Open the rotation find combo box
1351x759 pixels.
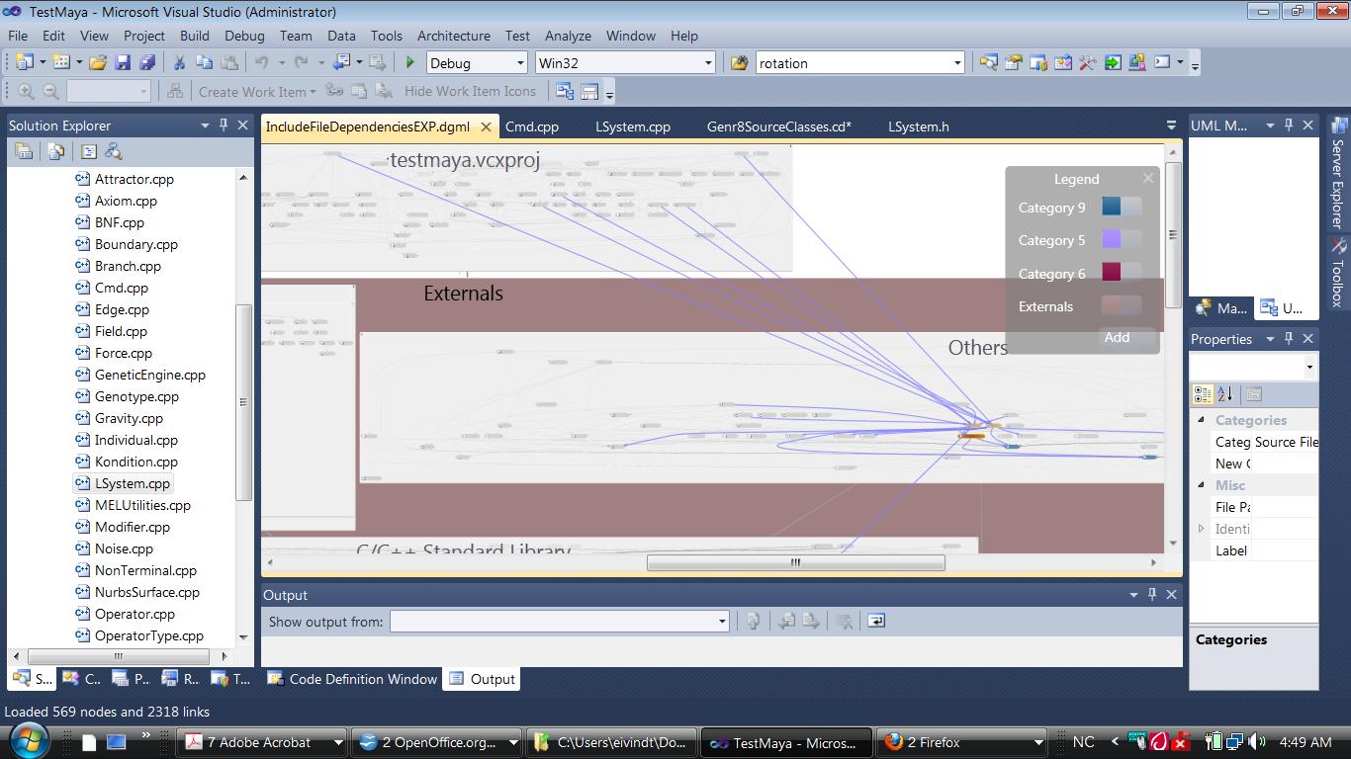957,62
